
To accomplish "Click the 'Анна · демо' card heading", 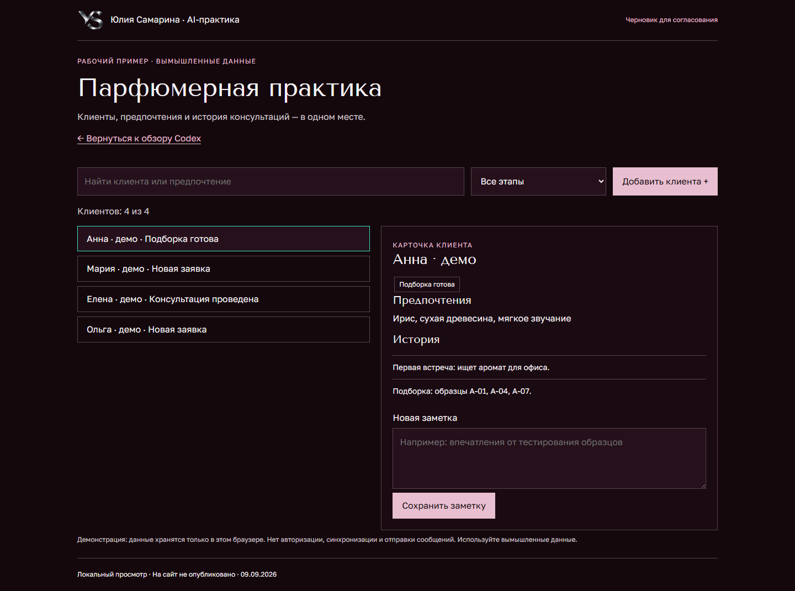I will pos(434,260).
